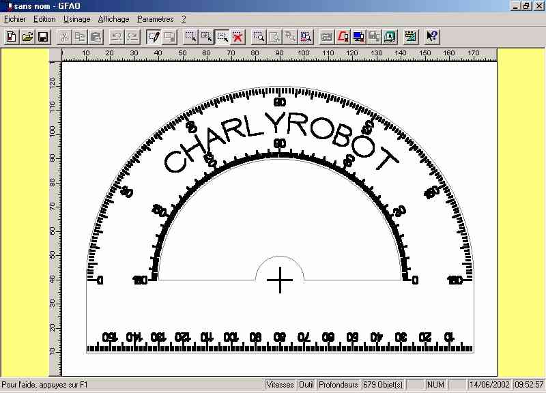546x393 pixels.
Task: Restore the window with title bar restore button
Action: point(527,6)
